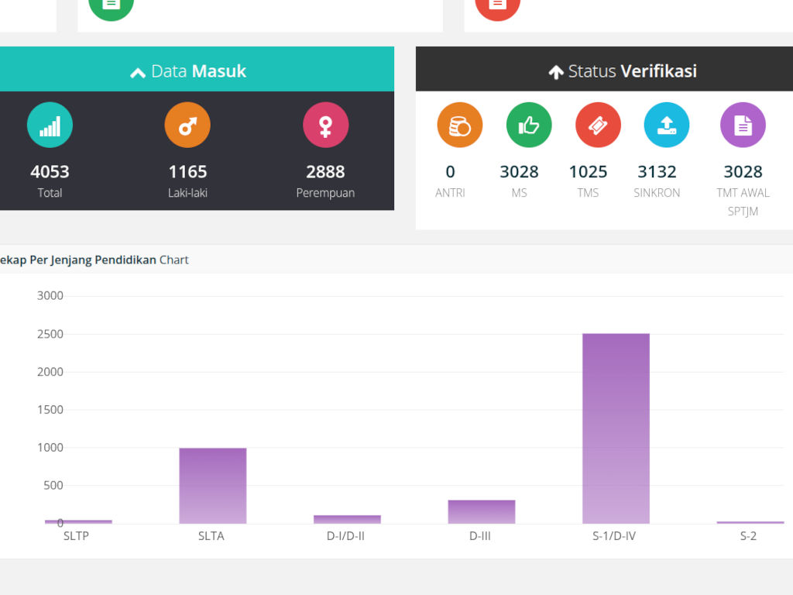Image resolution: width=793 pixels, height=595 pixels.
Task: Click the 2888 Perempuan count
Action: [325, 172]
